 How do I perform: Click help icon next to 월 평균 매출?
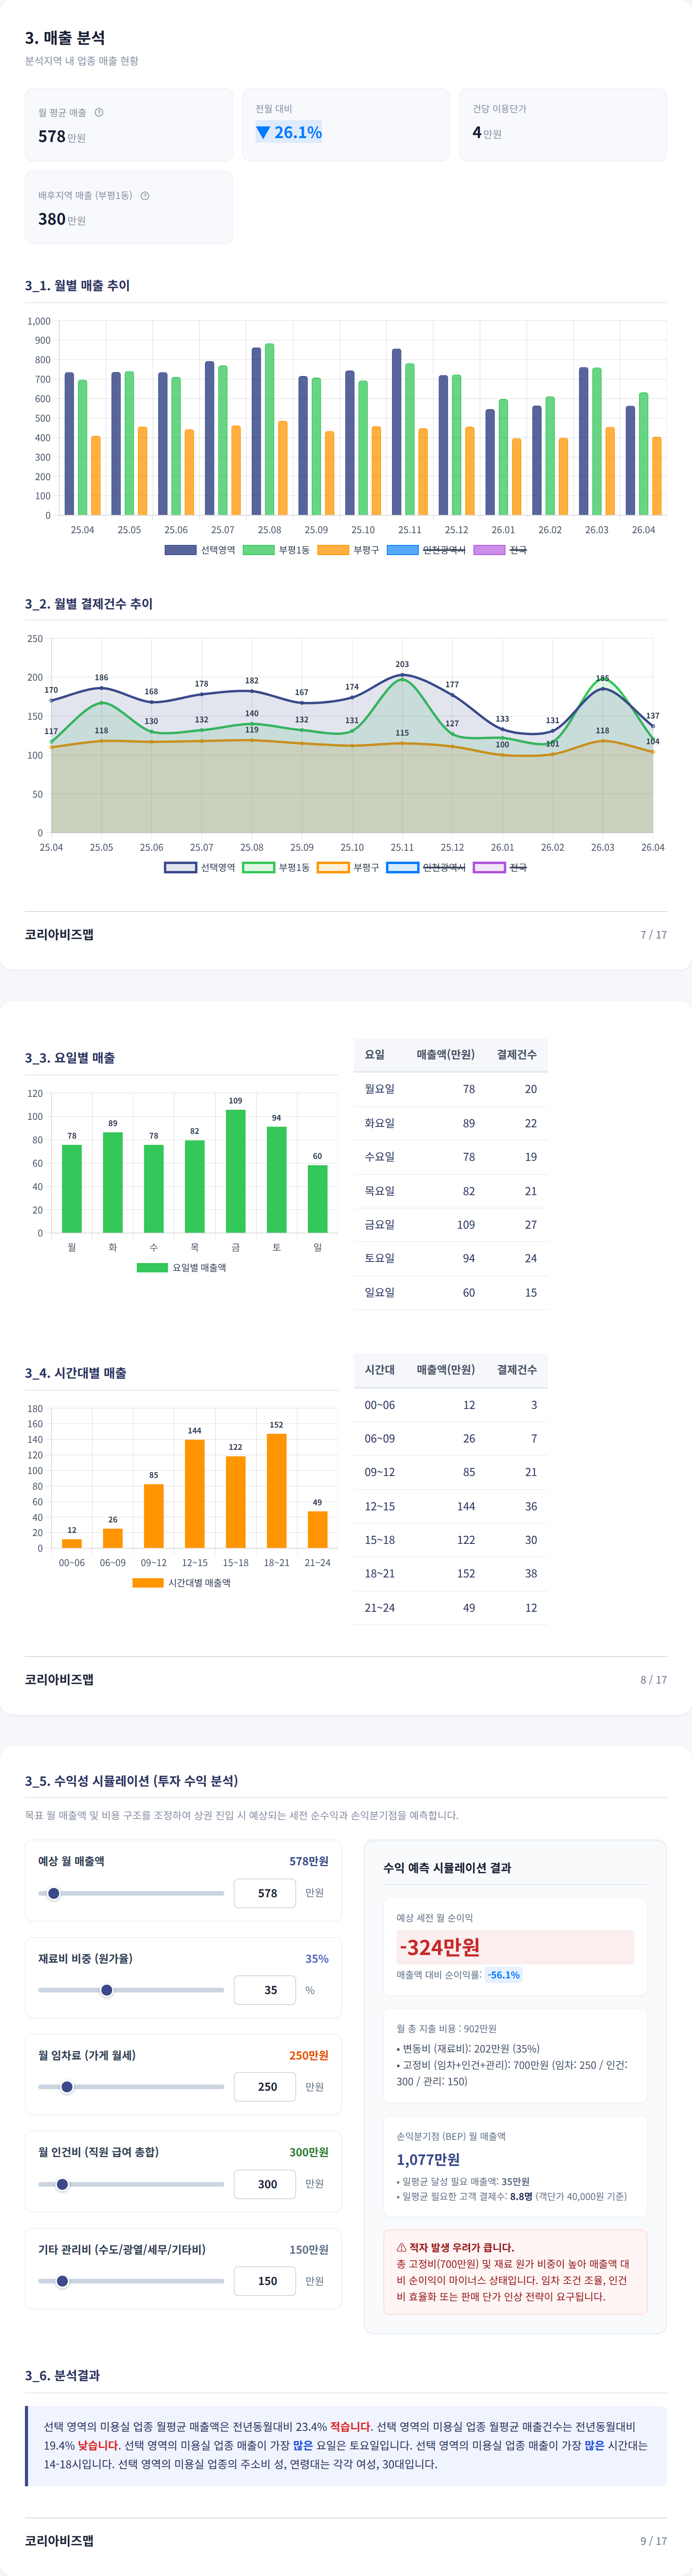click(x=99, y=112)
